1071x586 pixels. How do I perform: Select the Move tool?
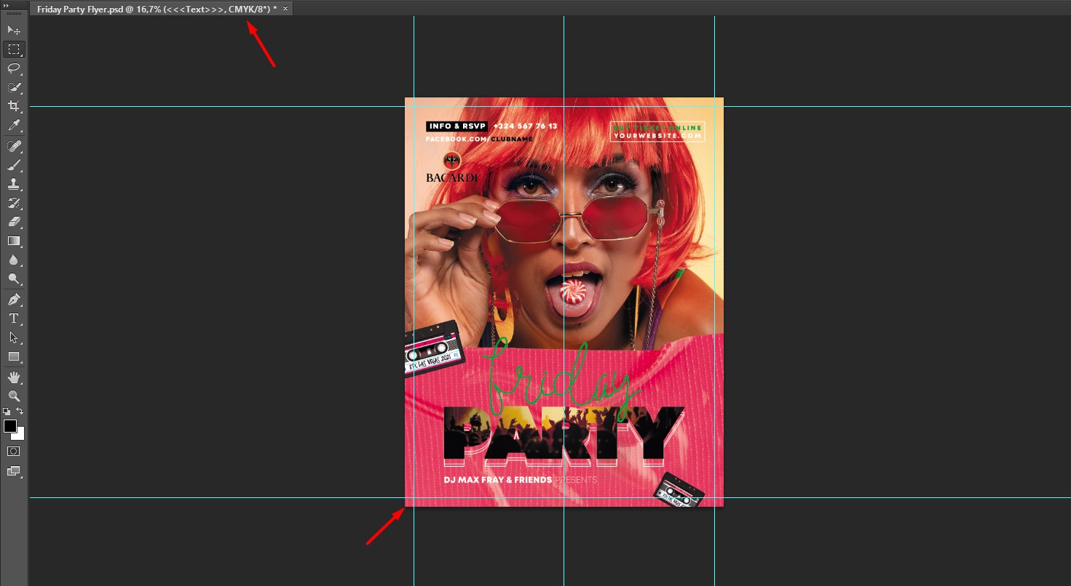pyautogui.click(x=14, y=30)
